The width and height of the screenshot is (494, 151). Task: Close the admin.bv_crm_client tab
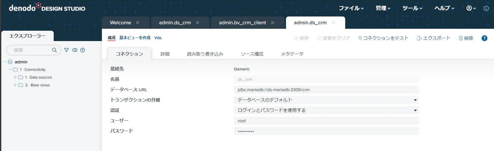point(272,23)
